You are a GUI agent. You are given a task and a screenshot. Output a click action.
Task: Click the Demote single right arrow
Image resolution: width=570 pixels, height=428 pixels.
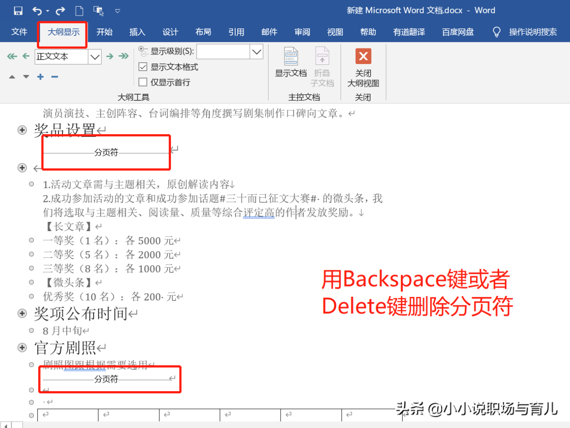pyautogui.click(x=110, y=56)
